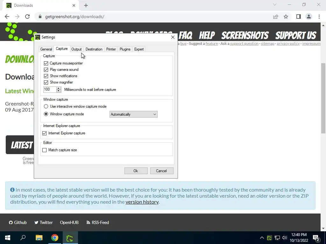Open the Expert tab
This screenshot has width=326, height=244.
(139, 49)
